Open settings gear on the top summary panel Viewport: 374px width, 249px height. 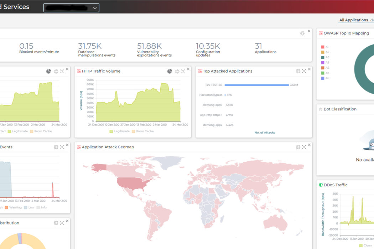[x=303, y=32]
